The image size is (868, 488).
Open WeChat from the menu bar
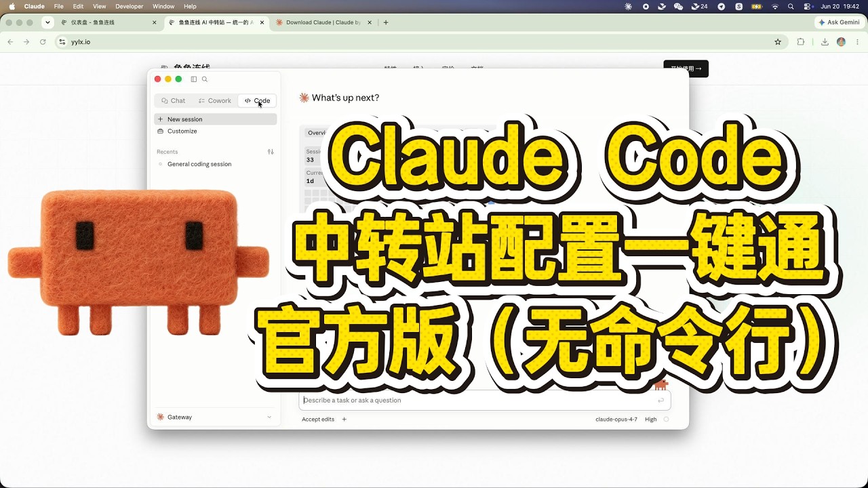point(678,6)
